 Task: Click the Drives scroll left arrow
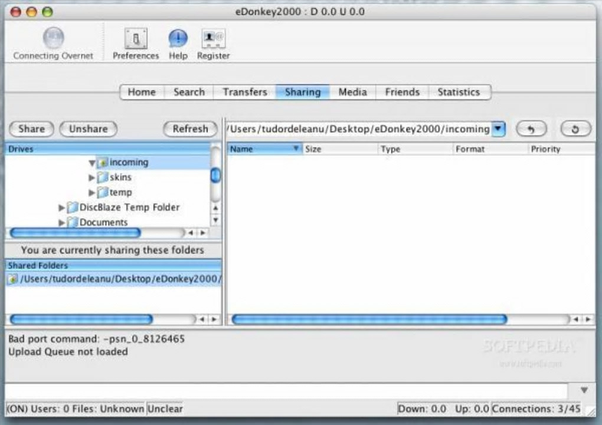[x=191, y=232]
